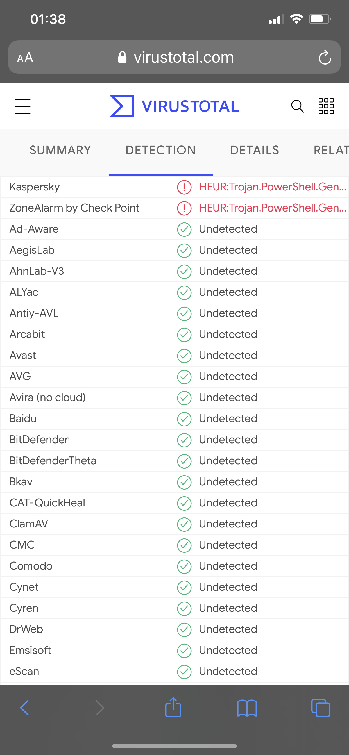Open the partially visible RELATIONS tab

(x=331, y=150)
